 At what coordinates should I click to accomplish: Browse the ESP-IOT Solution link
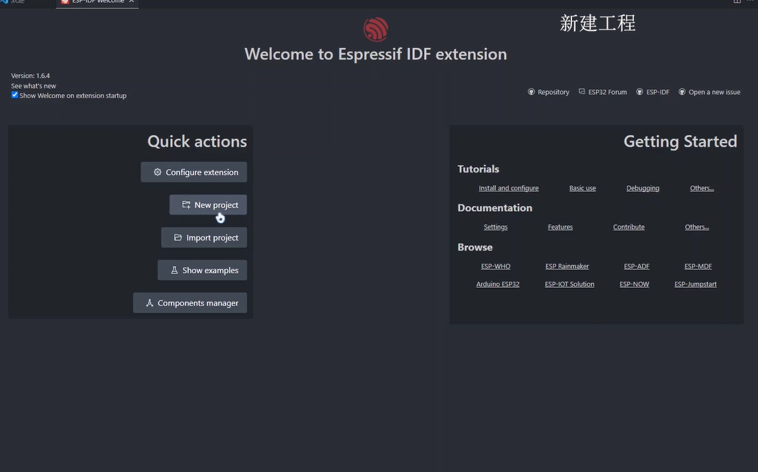coord(569,284)
